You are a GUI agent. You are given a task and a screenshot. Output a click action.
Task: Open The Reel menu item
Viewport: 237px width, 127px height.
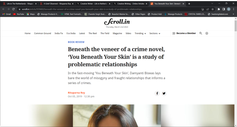[93, 33]
